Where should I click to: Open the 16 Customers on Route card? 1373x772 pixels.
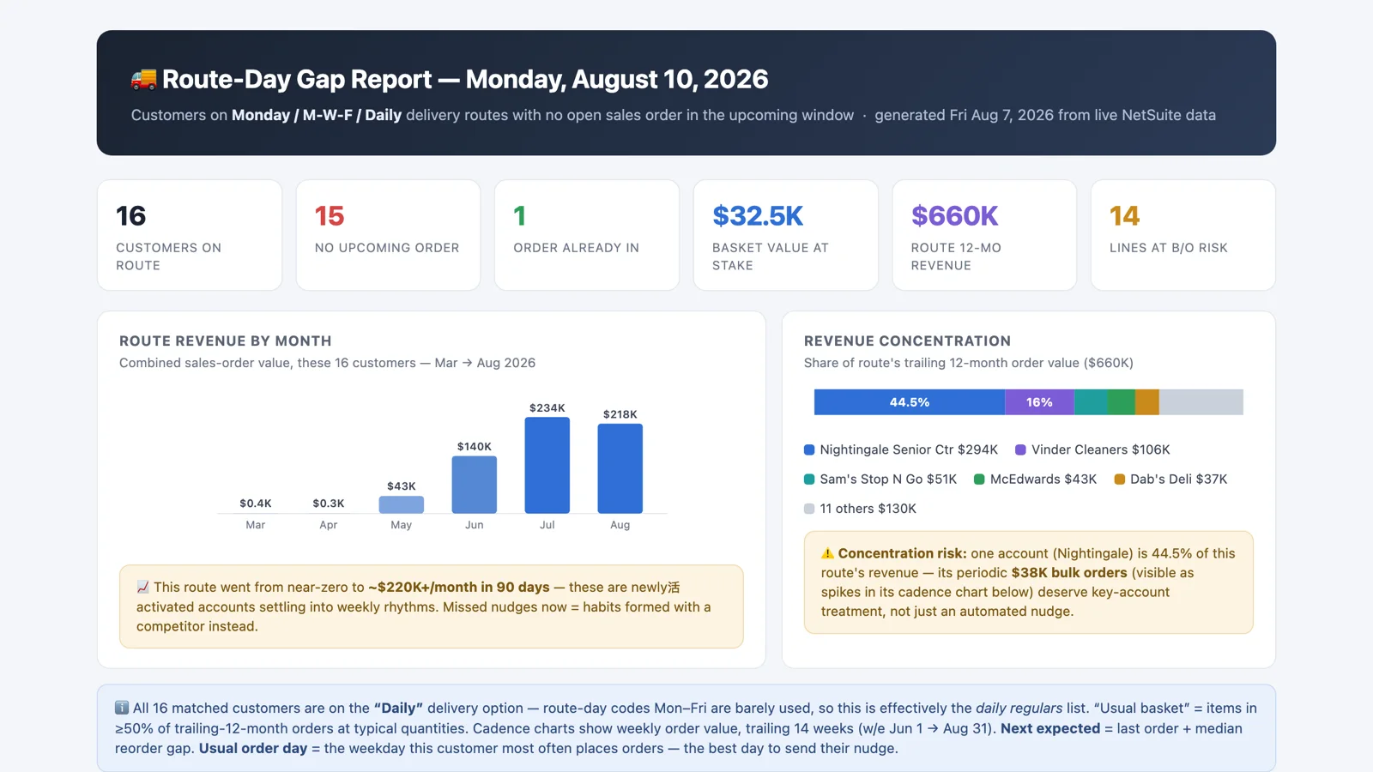click(190, 235)
